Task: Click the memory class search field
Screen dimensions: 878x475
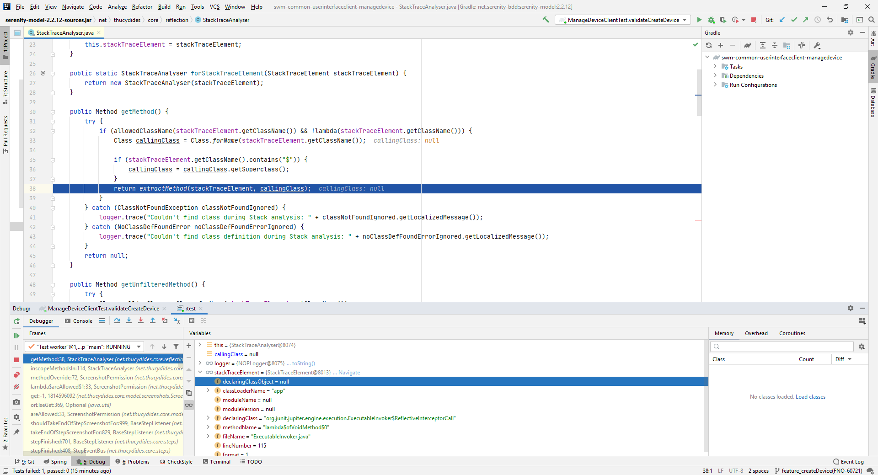Action: coord(782,347)
